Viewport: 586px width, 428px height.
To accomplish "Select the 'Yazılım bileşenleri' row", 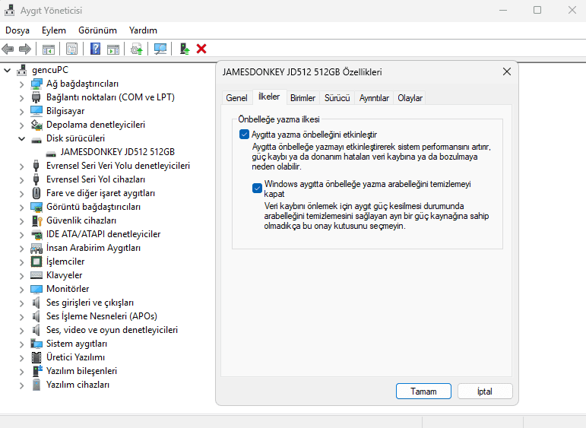I will [81, 371].
